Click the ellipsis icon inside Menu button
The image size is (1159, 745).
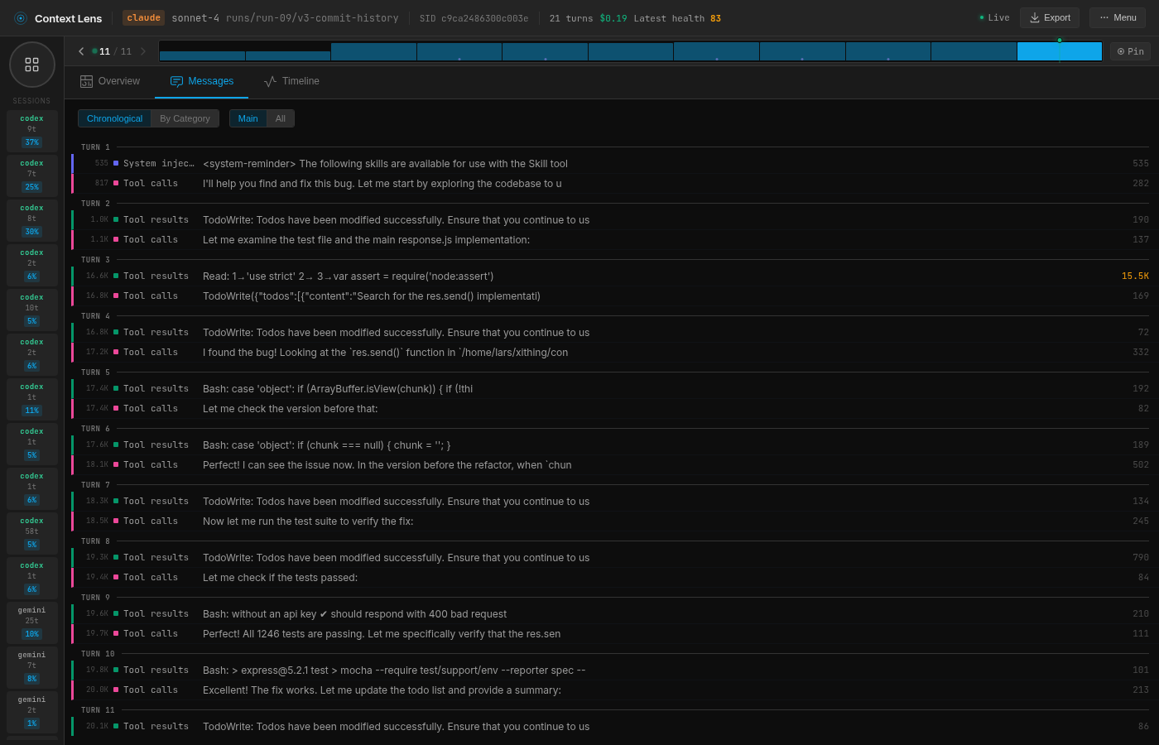[x=1103, y=17]
